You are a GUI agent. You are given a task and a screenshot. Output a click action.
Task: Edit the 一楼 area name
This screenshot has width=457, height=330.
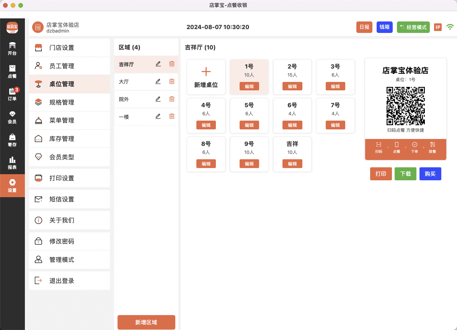click(x=158, y=116)
